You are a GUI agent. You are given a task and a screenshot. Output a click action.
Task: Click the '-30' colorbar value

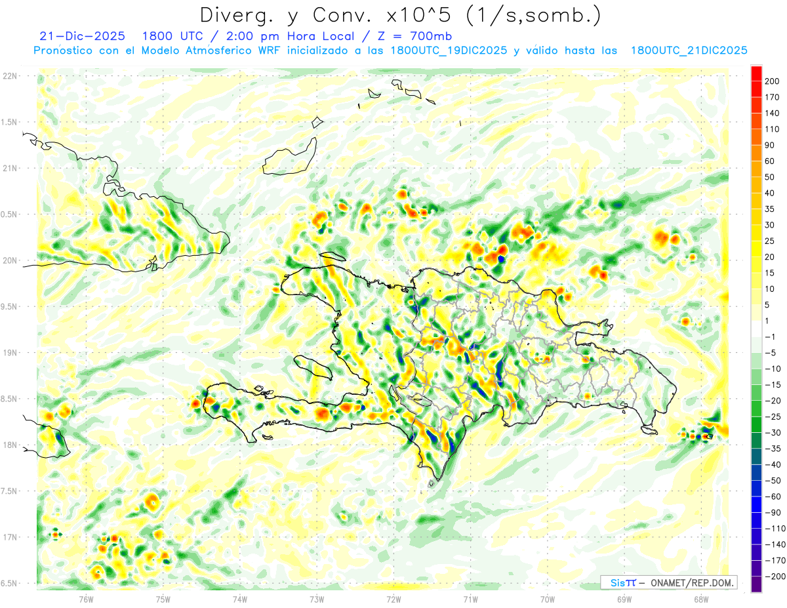(x=773, y=432)
